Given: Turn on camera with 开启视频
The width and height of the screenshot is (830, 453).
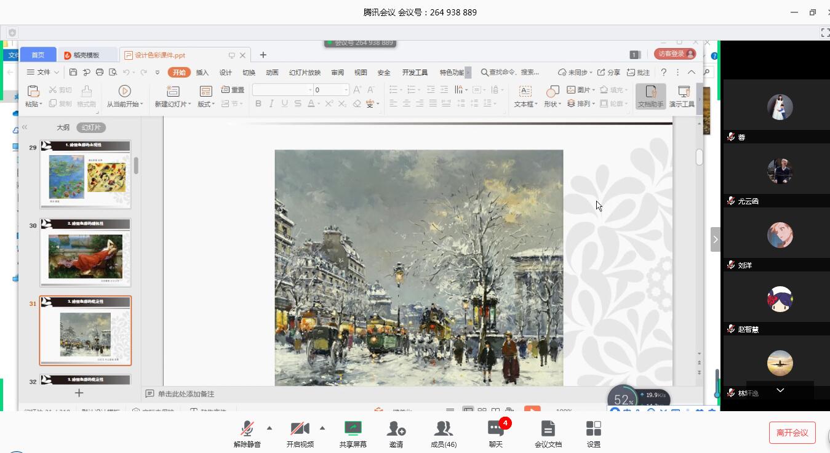Looking at the screenshot, I should (300, 433).
